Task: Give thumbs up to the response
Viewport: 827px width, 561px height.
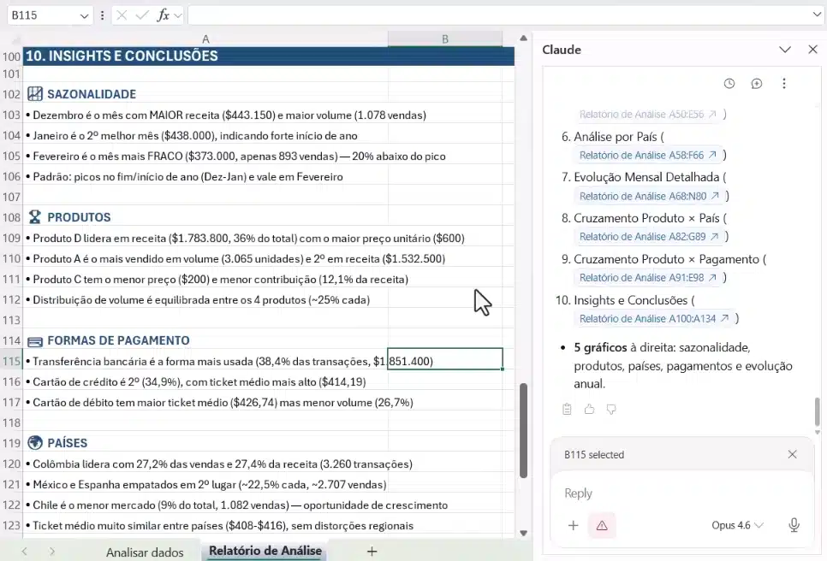Action: 589,409
